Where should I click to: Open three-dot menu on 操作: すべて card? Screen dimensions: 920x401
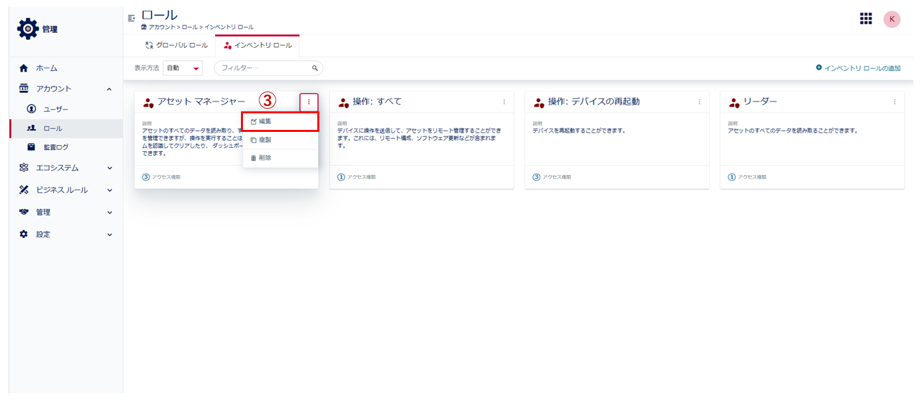[504, 102]
